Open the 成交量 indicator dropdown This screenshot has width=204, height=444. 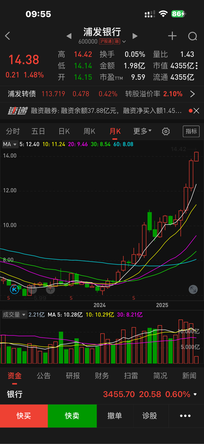[x=14, y=315]
